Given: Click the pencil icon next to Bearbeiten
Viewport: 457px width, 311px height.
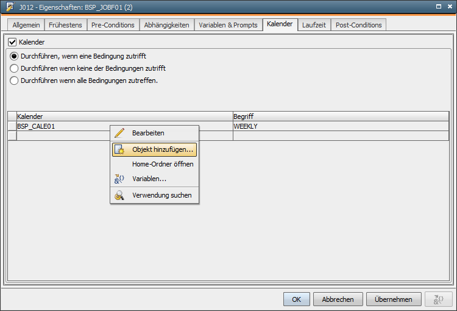Looking at the screenshot, I should click(x=119, y=133).
